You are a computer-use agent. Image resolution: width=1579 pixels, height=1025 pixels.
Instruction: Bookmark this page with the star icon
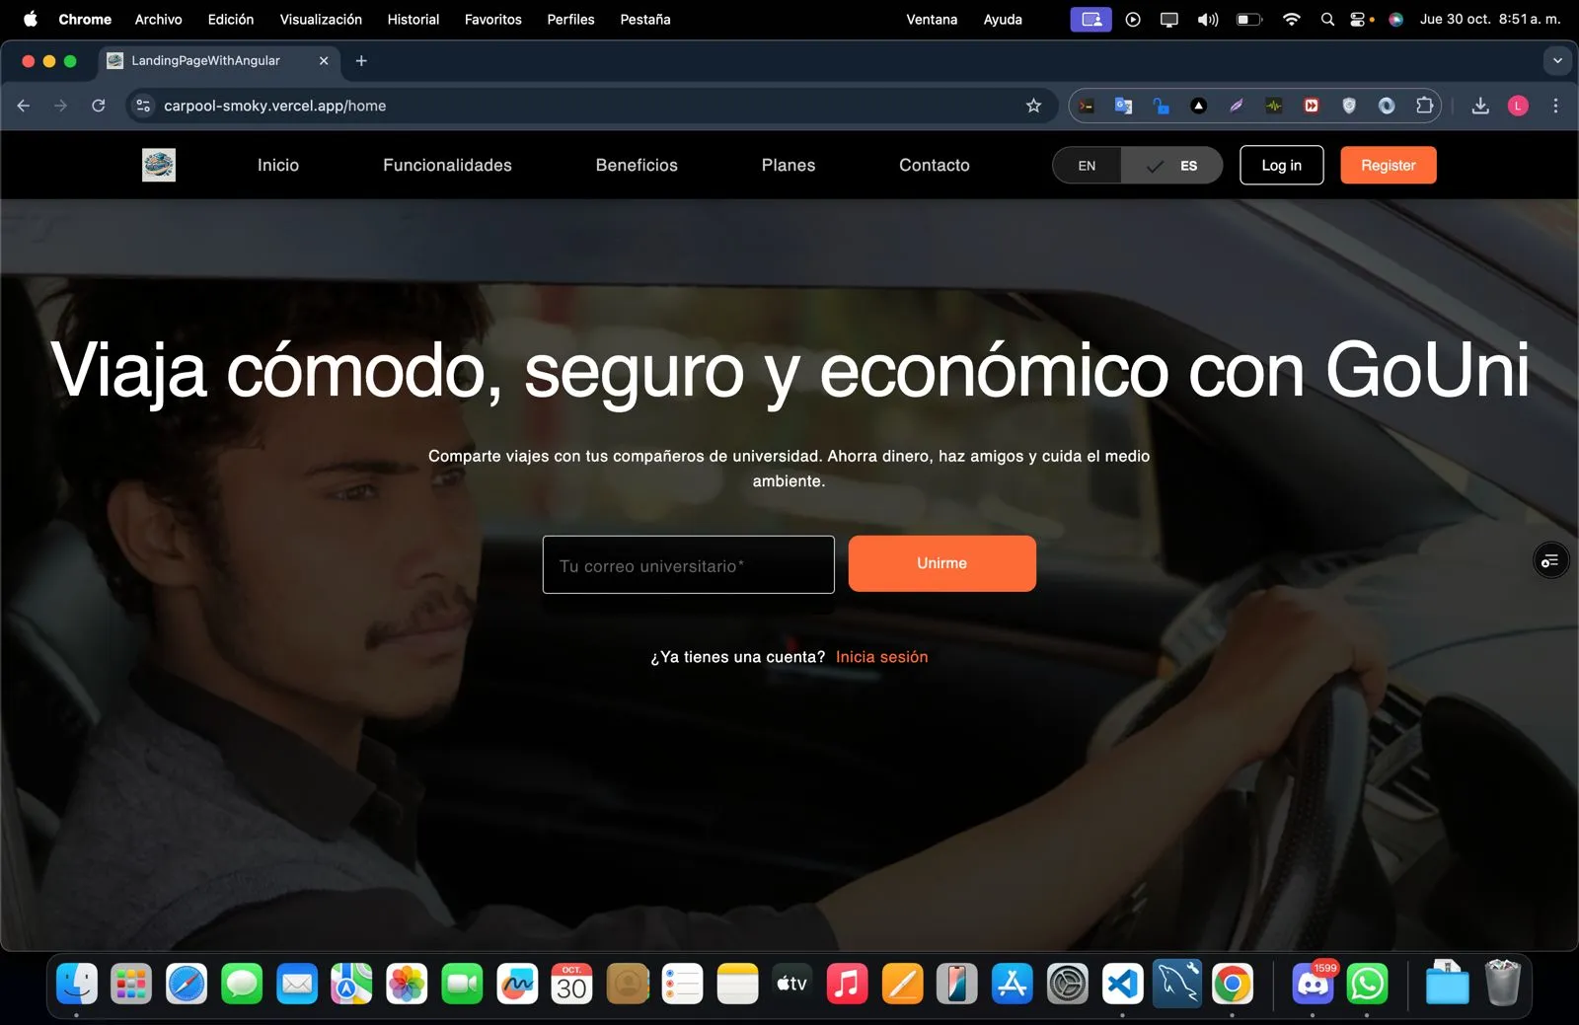[1033, 106]
